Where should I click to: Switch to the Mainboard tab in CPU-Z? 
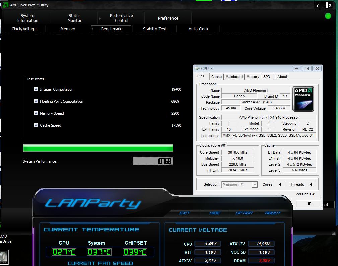click(234, 77)
